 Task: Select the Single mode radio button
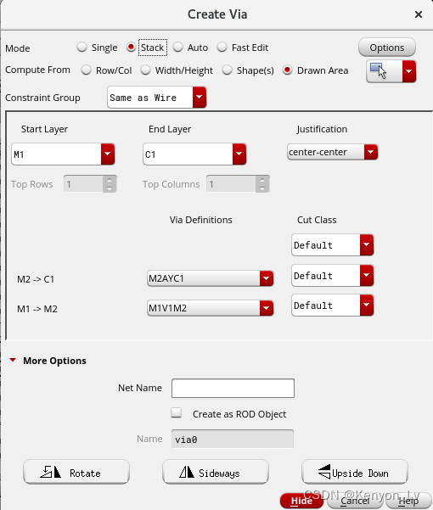(82, 48)
